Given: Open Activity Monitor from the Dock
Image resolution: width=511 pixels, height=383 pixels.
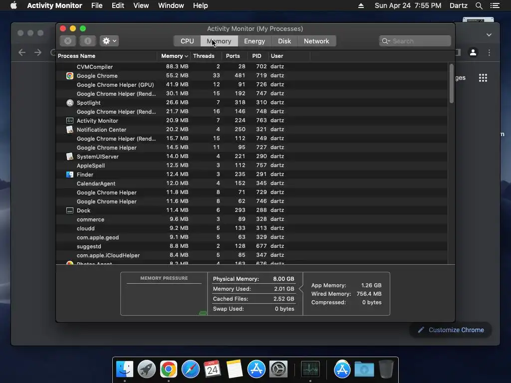Looking at the screenshot, I should tap(310, 369).
